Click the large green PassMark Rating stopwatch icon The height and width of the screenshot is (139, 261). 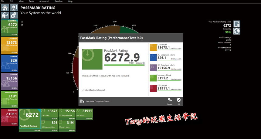(x=92, y=59)
